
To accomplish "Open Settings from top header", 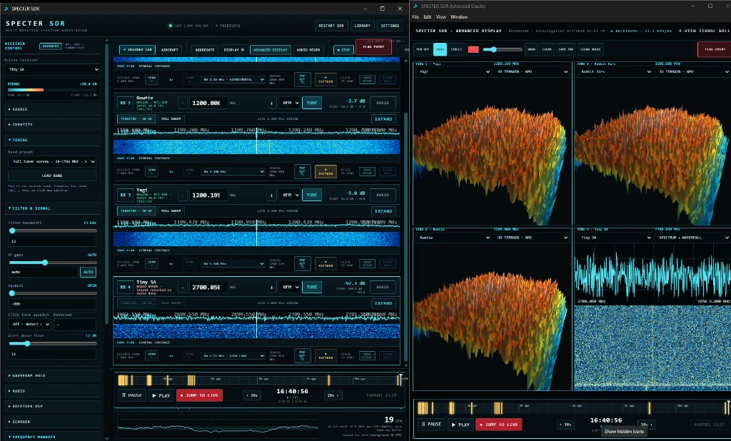I will tap(390, 26).
